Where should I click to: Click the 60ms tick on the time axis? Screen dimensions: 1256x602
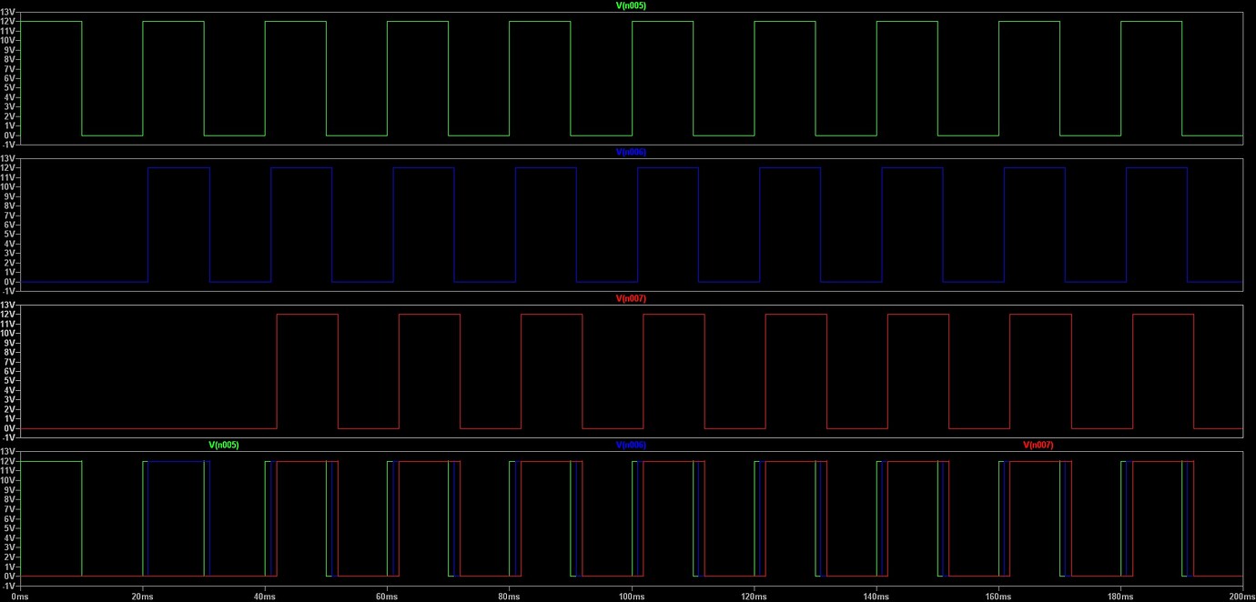pos(386,597)
